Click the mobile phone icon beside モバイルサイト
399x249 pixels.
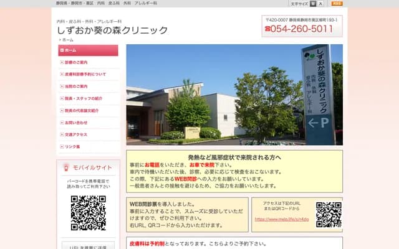click(x=66, y=167)
